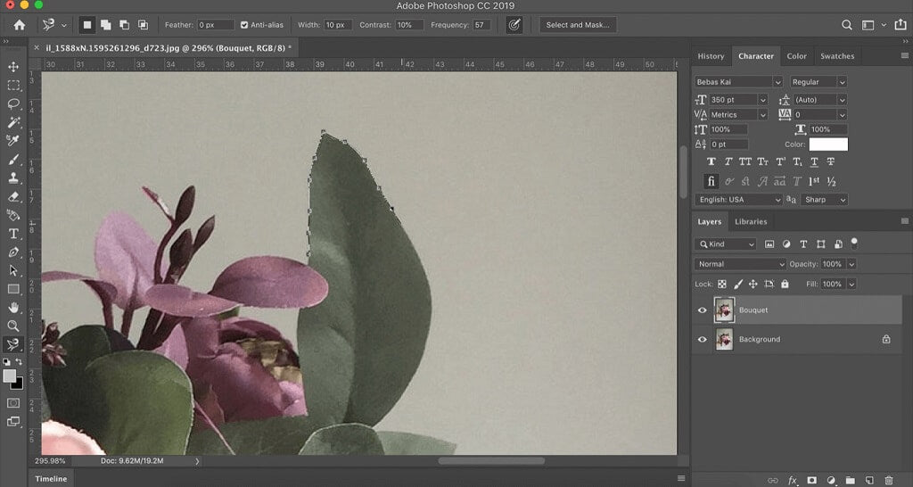Set selection mode to Add to selection
The width and height of the screenshot is (913, 487).
click(106, 25)
